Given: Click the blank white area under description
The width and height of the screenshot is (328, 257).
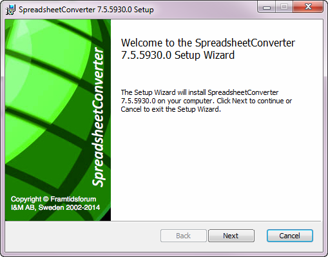Looking at the screenshot, I should pyautogui.click(x=217, y=166).
